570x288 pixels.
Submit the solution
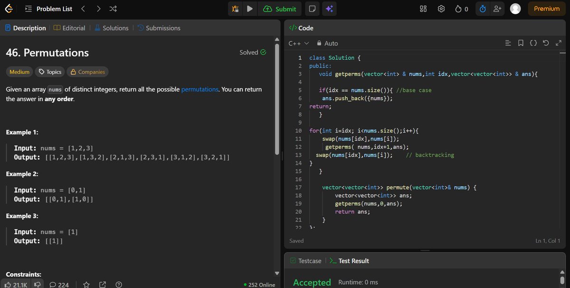tap(280, 9)
